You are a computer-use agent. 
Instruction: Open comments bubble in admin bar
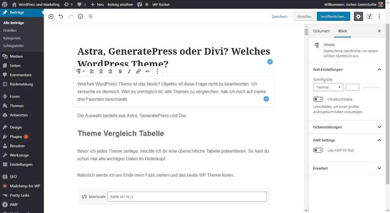tap(81, 5)
